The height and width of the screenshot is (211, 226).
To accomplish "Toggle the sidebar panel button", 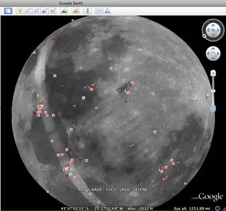I will click(x=8, y=11).
